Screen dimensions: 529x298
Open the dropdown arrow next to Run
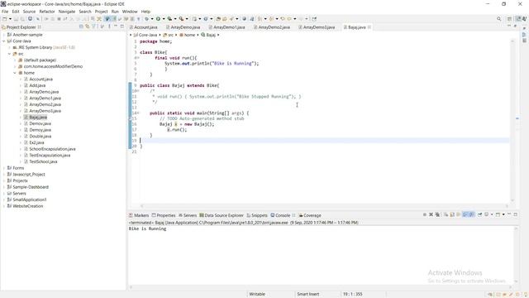(164, 19)
